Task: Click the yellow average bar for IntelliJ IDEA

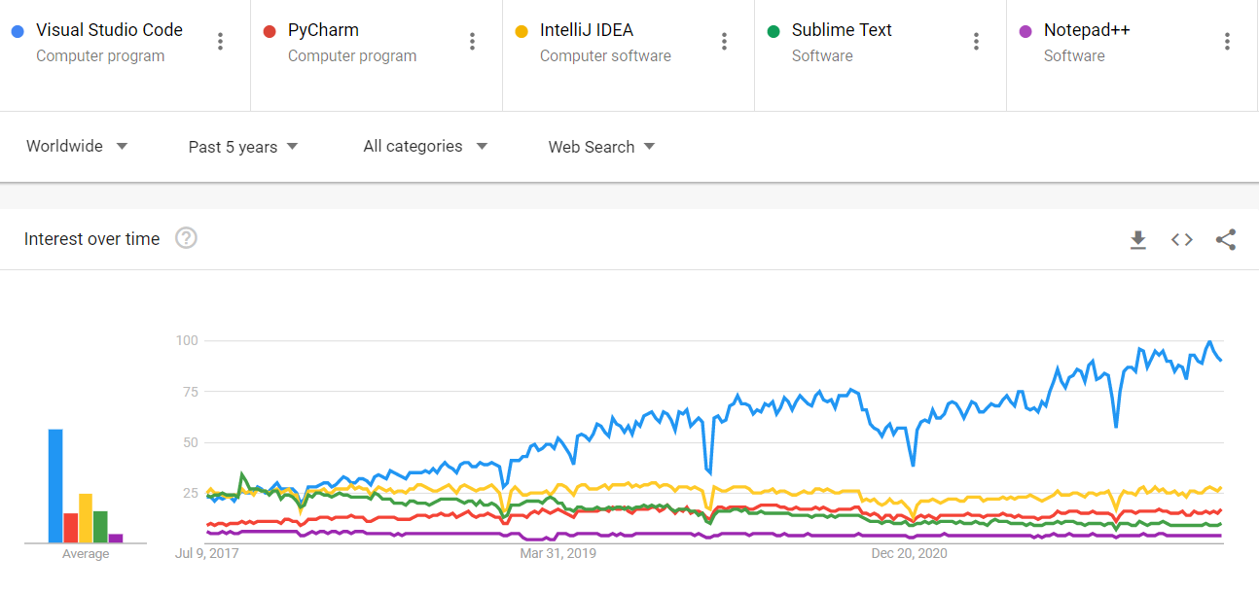Action: [86, 518]
